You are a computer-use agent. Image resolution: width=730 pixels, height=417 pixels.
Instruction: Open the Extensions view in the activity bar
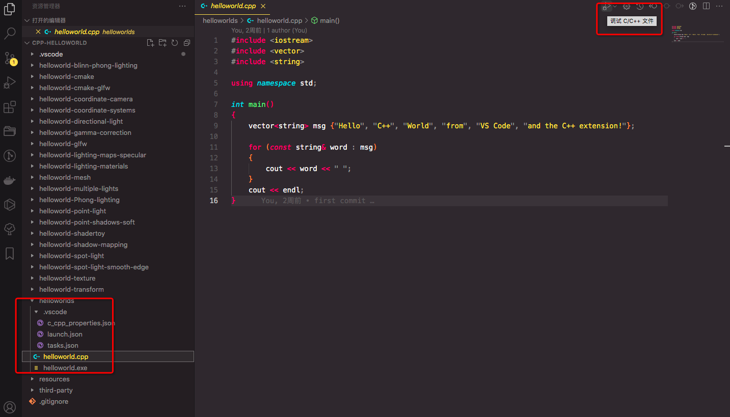[x=10, y=107]
